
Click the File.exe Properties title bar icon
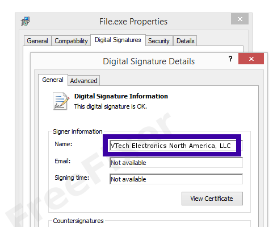coord(25,21)
